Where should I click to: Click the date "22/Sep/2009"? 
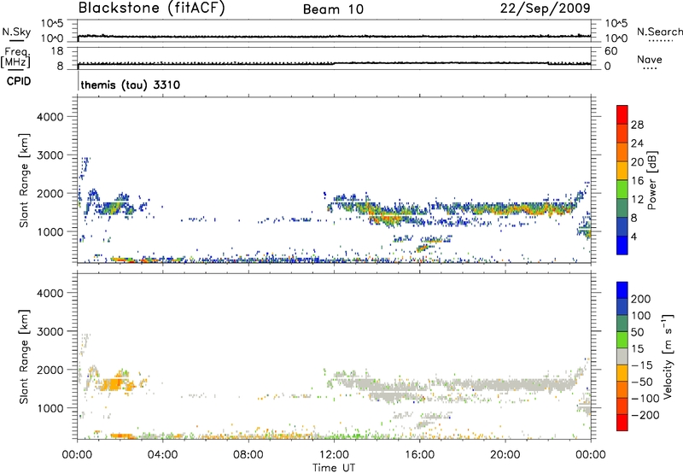point(545,9)
